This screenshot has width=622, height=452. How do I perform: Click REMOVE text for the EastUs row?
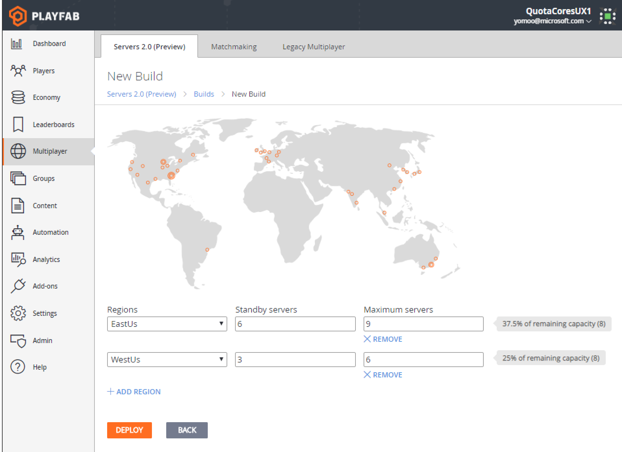[388, 339]
